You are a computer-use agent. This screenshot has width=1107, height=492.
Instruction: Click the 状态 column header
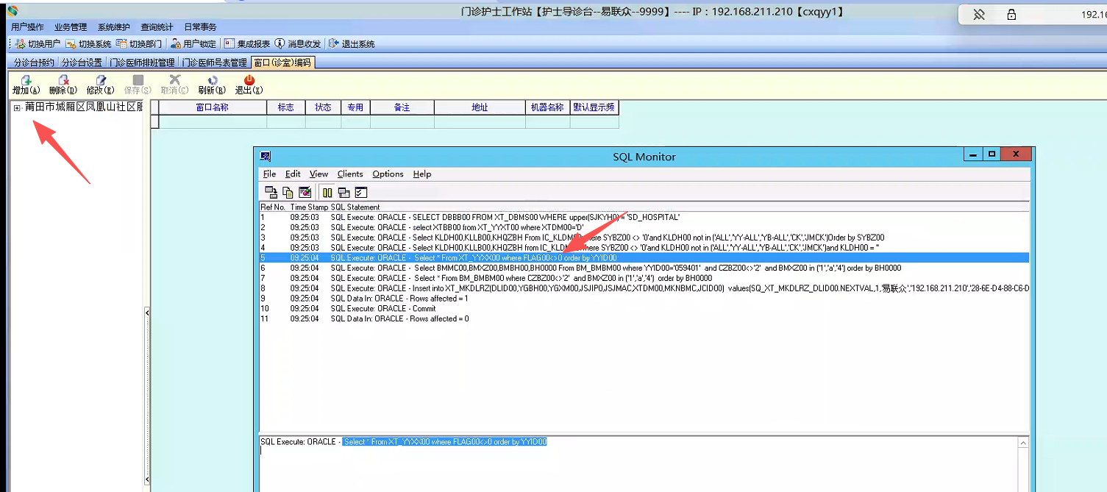(x=324, y=107)
